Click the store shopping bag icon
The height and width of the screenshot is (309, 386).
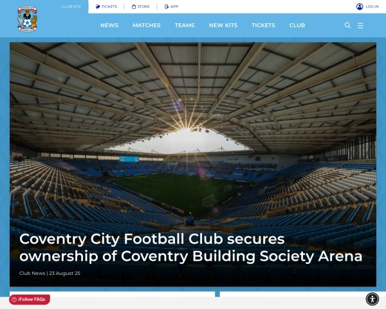point(134,6)
